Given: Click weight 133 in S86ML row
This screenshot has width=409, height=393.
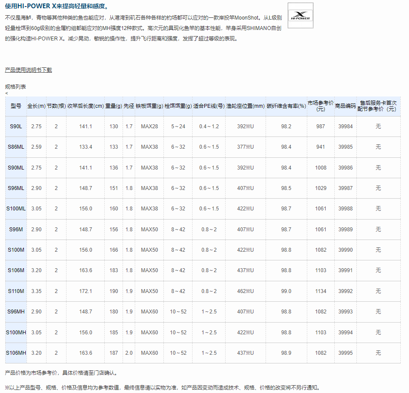Looking at the screenshot, I should pos(114,147).
